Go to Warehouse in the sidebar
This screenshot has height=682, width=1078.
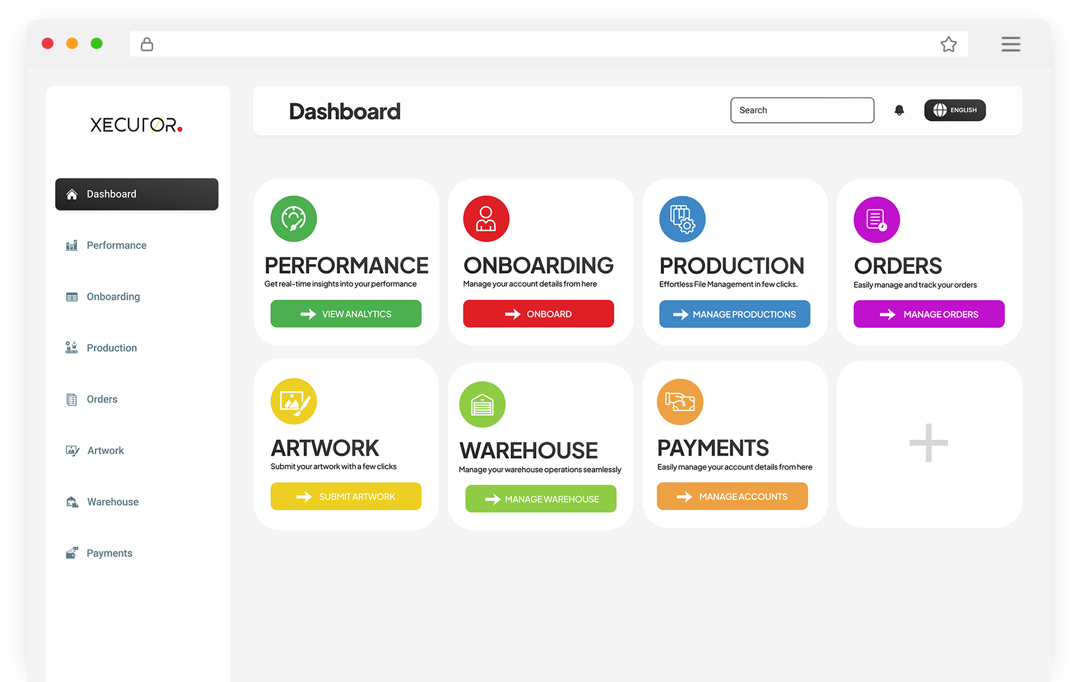[113, 502]
